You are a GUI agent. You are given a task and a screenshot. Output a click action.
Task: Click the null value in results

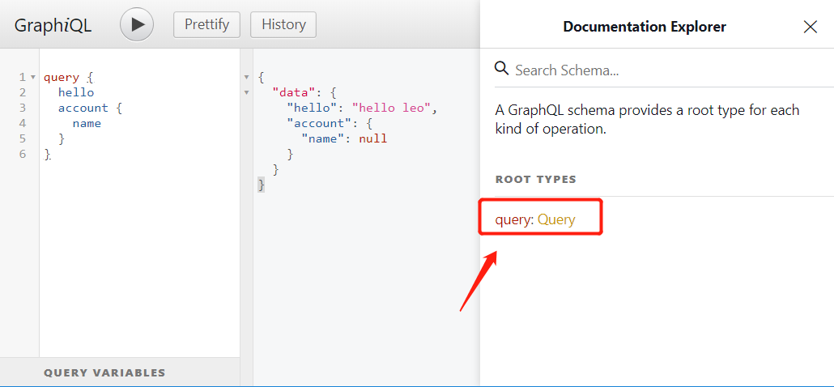tap(372, 139)
